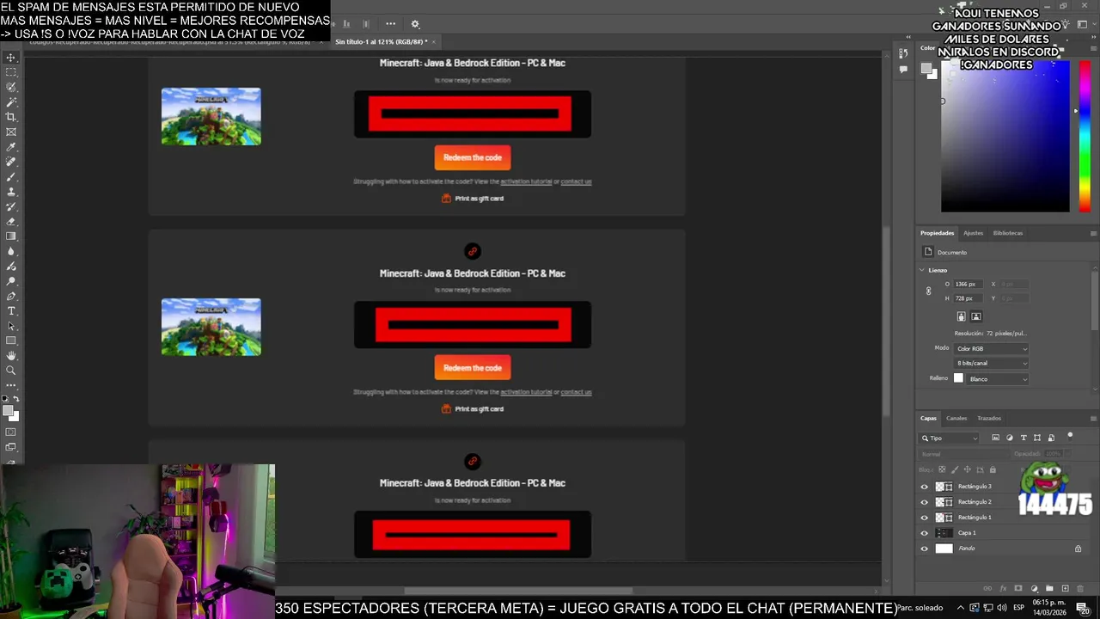
Task: Open options bar three-dots overflow
Action: pos(390,24)
